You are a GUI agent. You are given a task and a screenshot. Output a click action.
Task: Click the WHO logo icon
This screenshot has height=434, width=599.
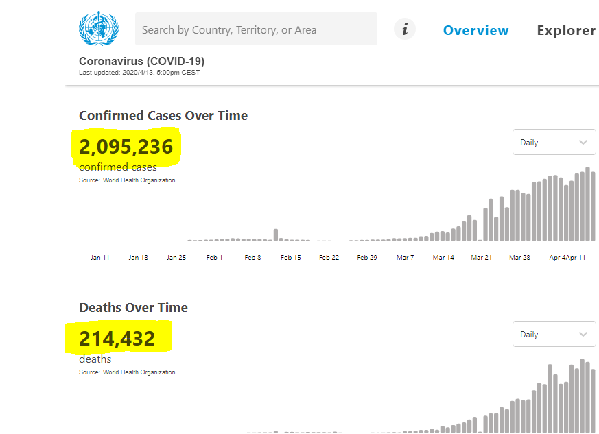(x=99, y=29)
